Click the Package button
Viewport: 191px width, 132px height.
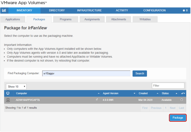click(178, 118)
